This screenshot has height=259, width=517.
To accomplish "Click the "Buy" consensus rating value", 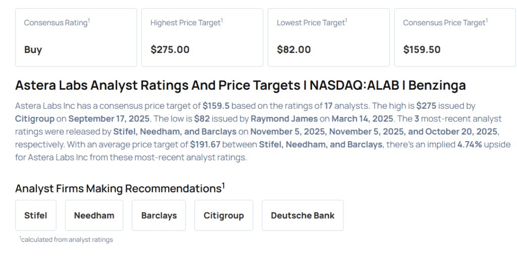I will (x=33, y=49).
